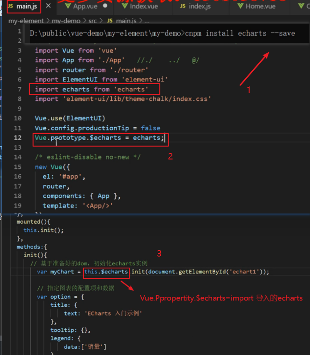The width and height of the screenshot is (310, 355).
Task: Click the unsaved dot on App.vue tab
Action: (x=105, y=6)
